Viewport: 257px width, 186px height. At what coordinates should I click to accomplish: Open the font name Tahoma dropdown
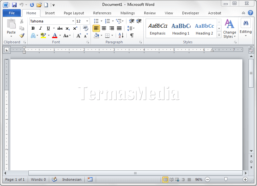[73, 21]
